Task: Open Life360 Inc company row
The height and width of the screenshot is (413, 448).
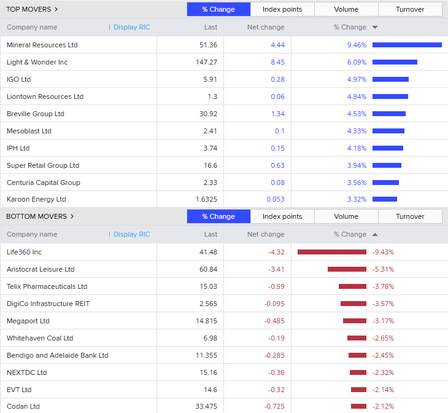Action: point(25,252)
